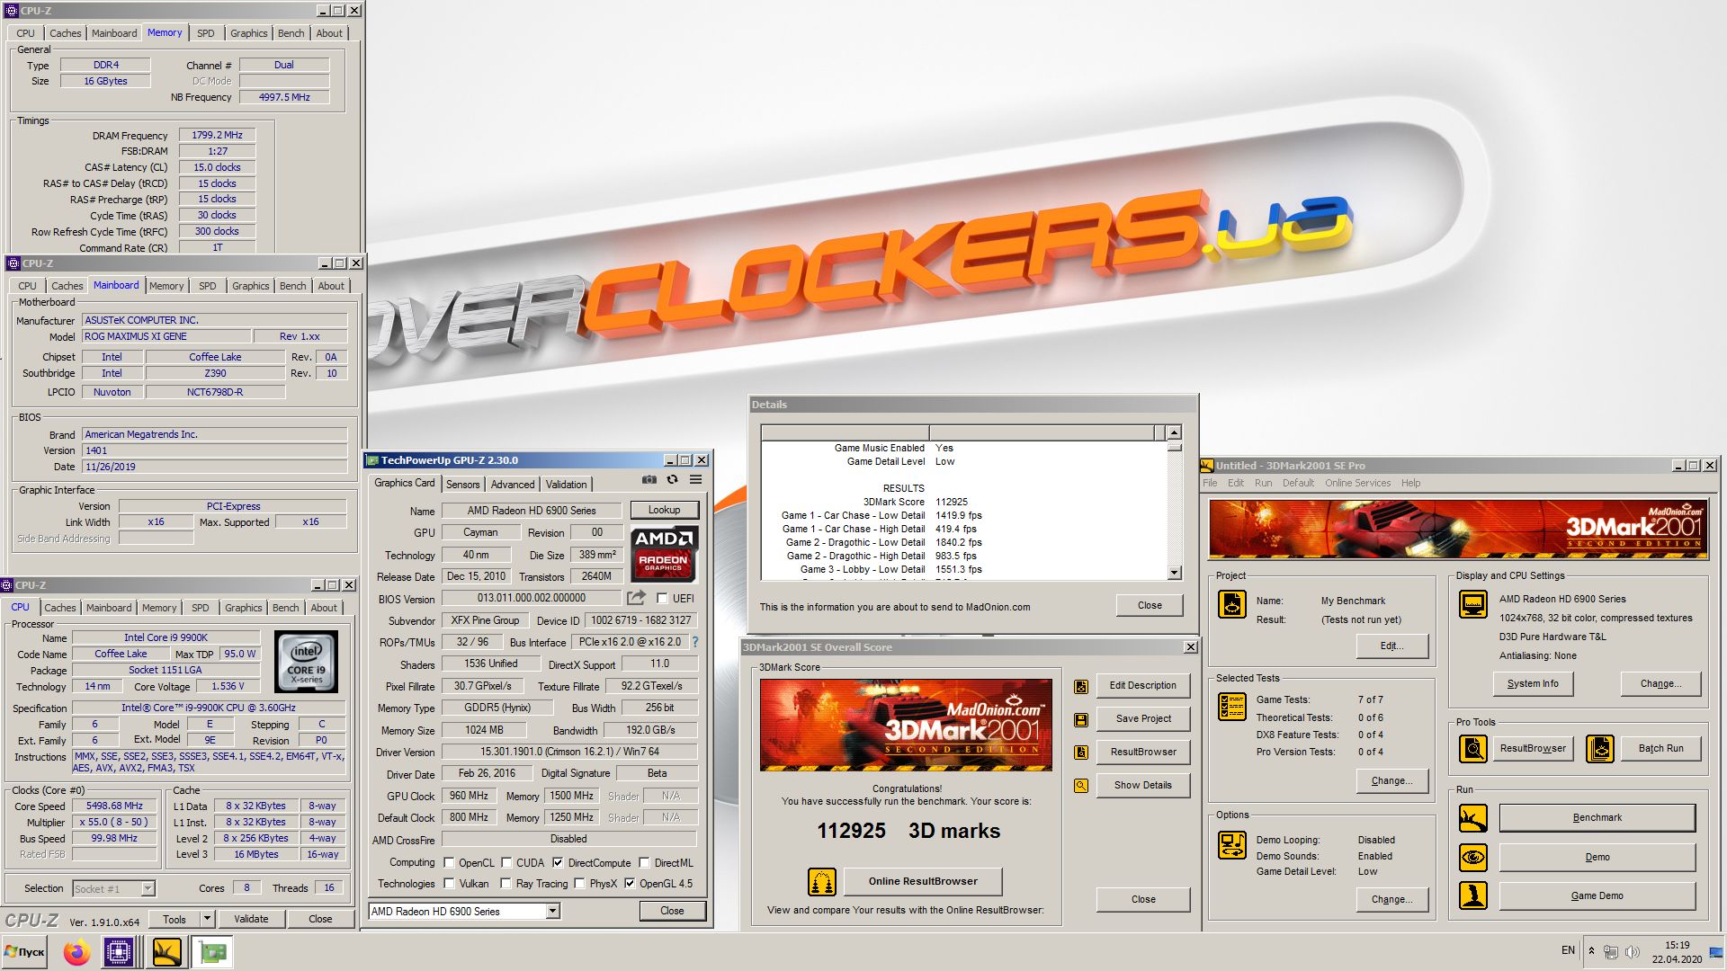Viewport: 1727px width, 971px height.
Task: Open the GPU selection dropdown in GPU-Z
Action: 553,912
